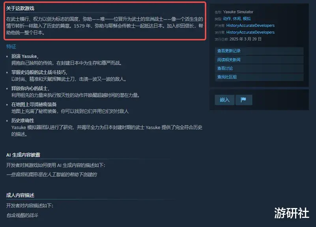316x227 pixels.
Task: Select the 模拟 genre tag
Action: click(247, 19)
